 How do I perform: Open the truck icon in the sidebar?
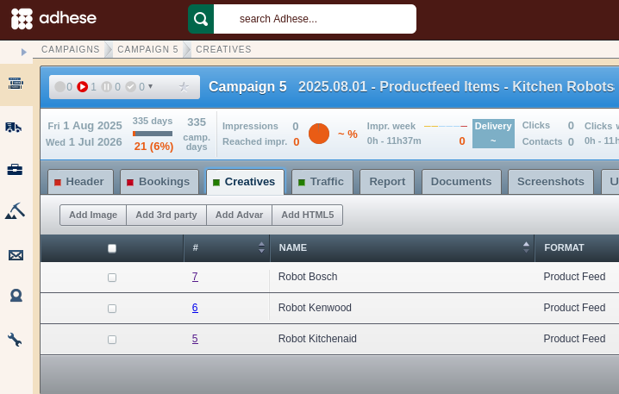click(15, 127)
